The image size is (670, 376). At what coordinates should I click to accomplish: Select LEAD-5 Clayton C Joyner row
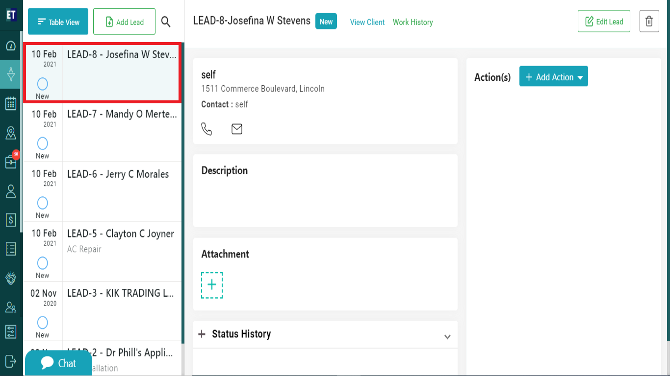[x=103, y=252]
